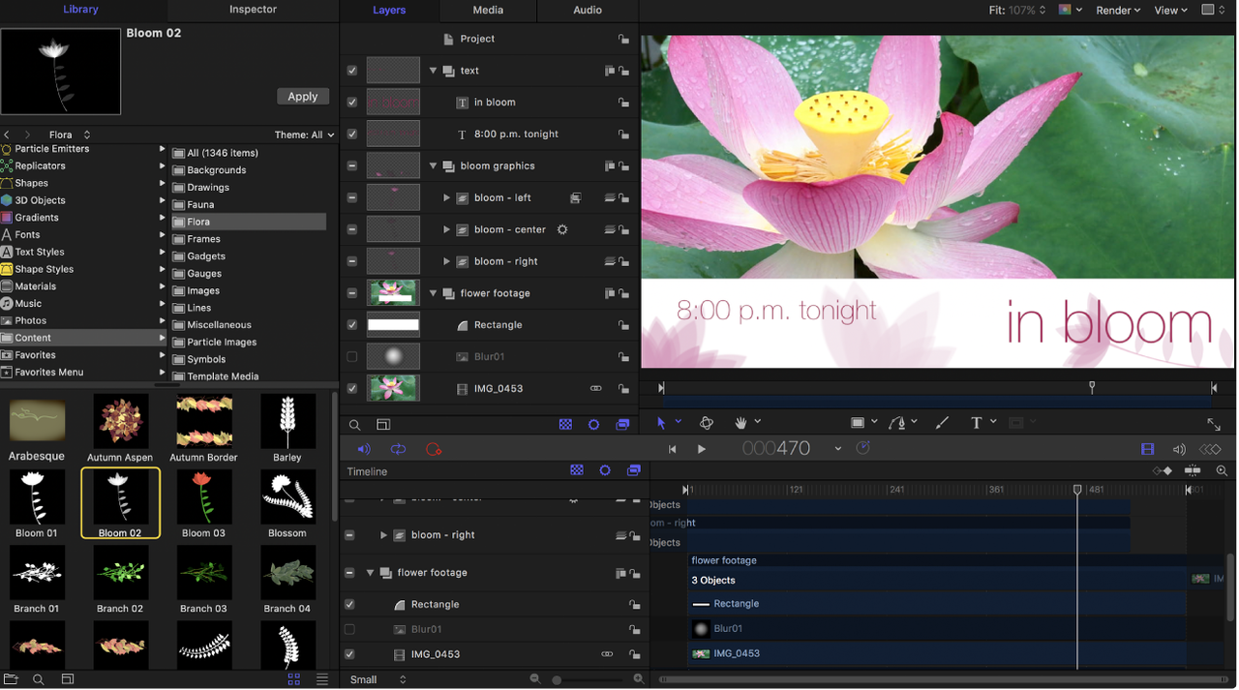Expand bloom - left layer
Viewport: 1239px width, 690px height.
click(x=446, y=197)
